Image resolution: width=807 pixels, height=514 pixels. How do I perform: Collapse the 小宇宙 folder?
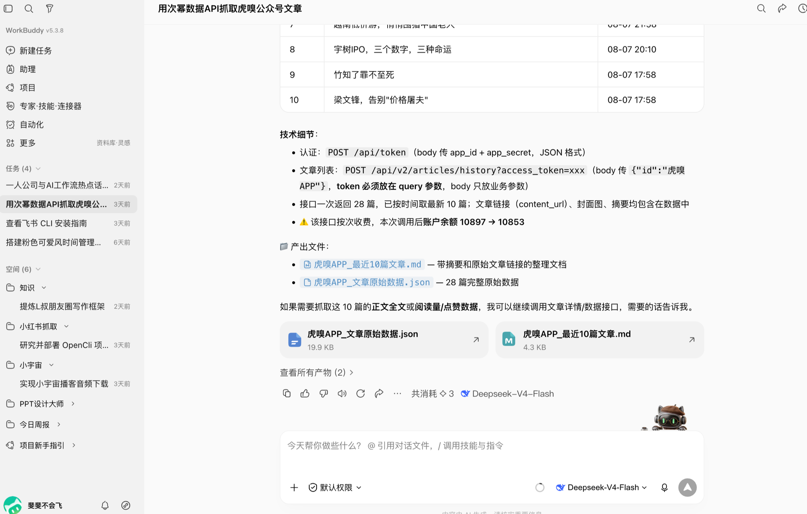click(x=51, y=366)
